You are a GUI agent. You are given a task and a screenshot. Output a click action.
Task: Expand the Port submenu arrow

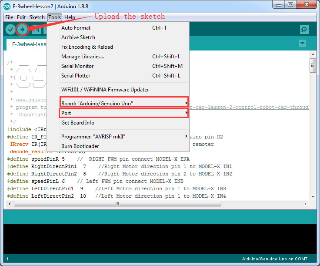pyautogui.click(x=186, y=113)
